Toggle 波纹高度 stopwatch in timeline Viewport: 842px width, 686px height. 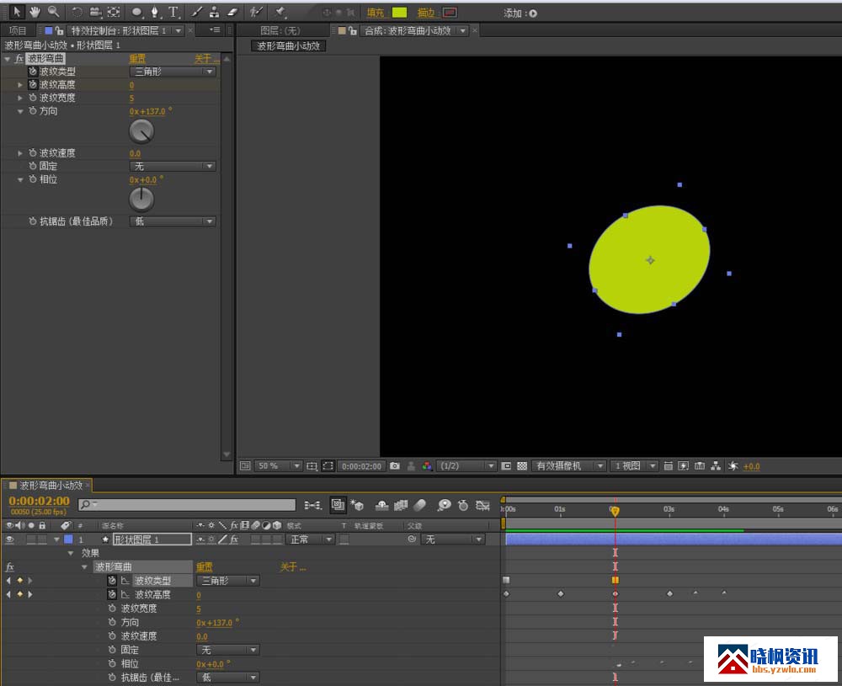click(x=112, y=594)
